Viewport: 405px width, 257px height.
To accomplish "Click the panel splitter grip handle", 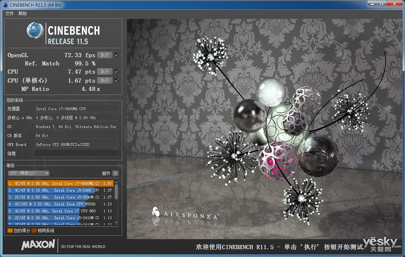I will (125, 136).
